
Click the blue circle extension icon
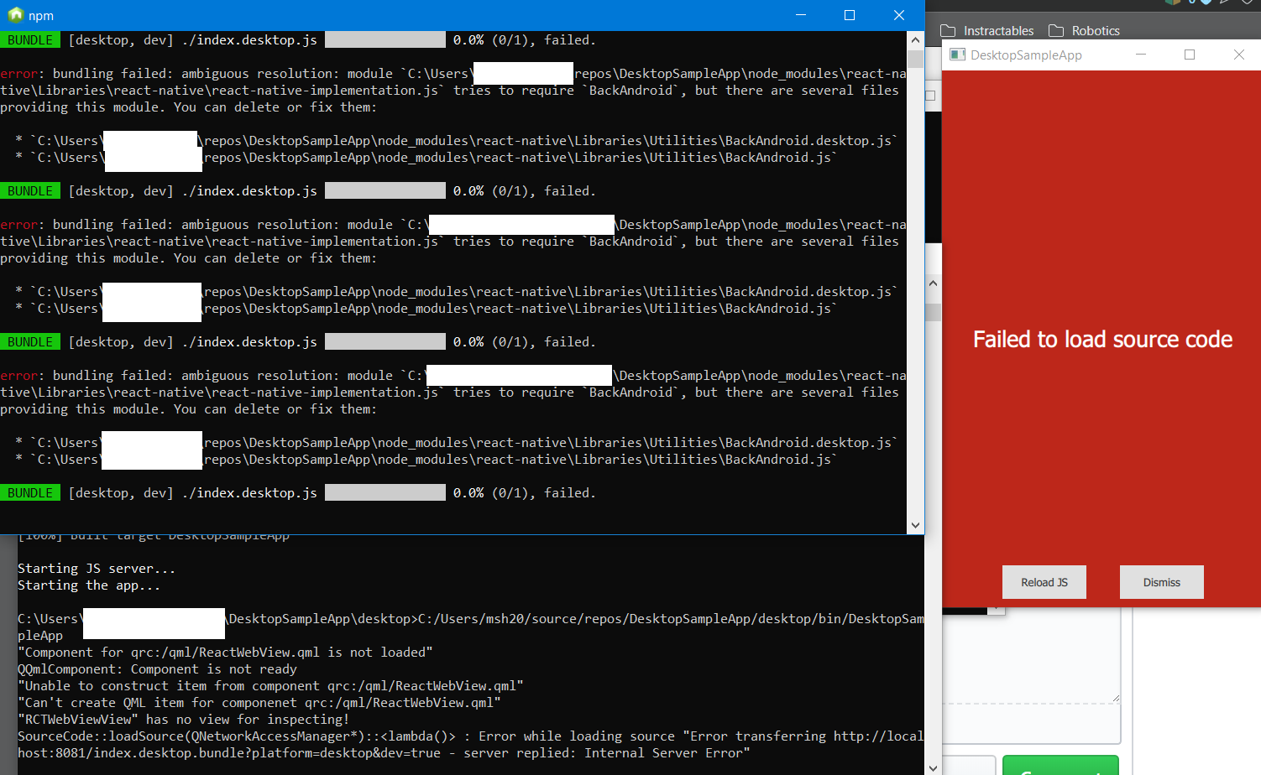tap(1191, 3)
